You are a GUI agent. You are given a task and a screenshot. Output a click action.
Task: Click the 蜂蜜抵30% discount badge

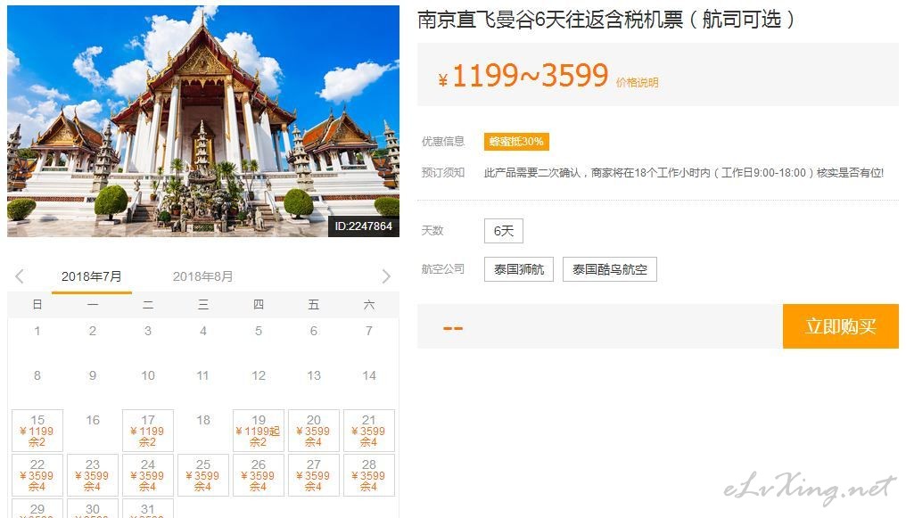point(516,142)
